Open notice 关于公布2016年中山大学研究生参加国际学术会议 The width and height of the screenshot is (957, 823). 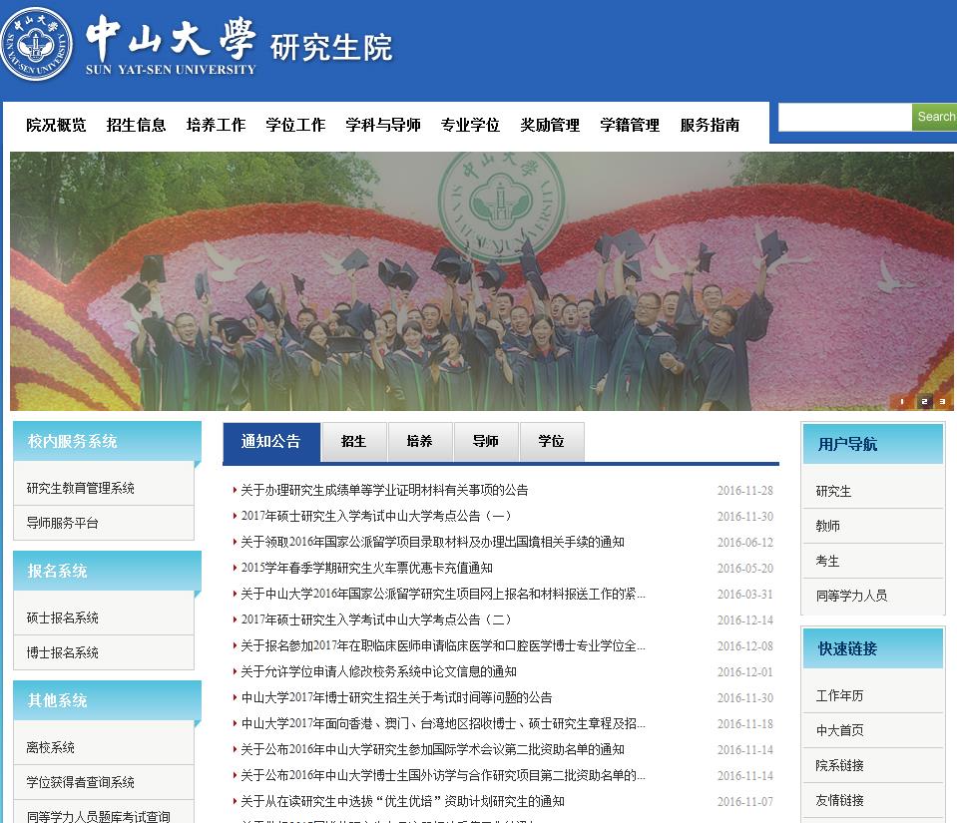click(432, 749)
